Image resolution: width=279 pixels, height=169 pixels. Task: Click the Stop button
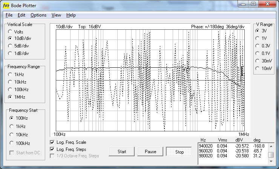click(179, 152)
